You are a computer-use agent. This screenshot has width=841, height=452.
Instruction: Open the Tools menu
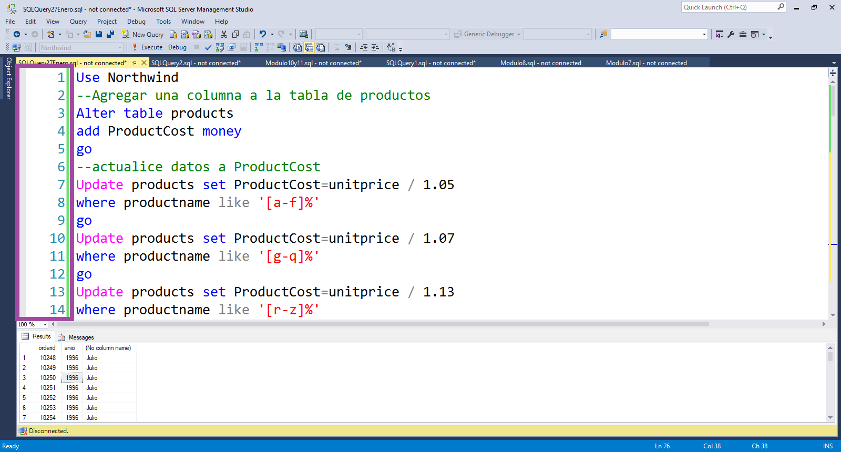pyautogui.click(x=163, y=22)
